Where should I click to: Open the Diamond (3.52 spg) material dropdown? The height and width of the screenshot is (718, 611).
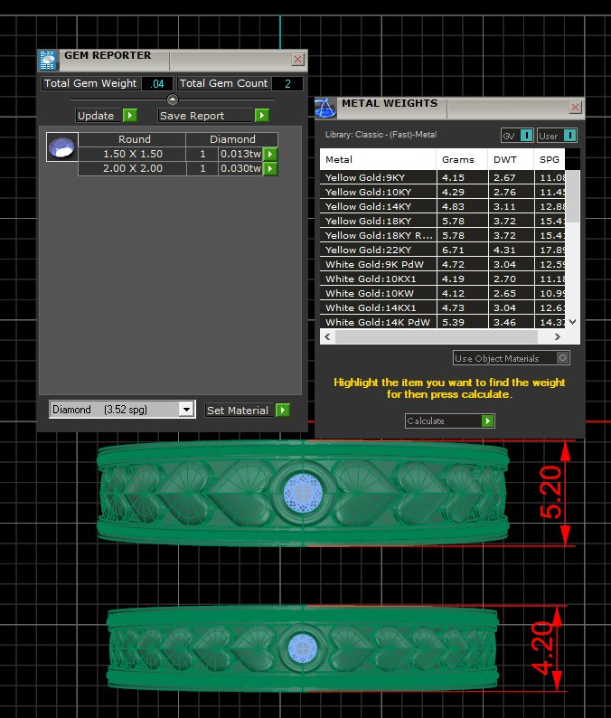tap(186, 409)
